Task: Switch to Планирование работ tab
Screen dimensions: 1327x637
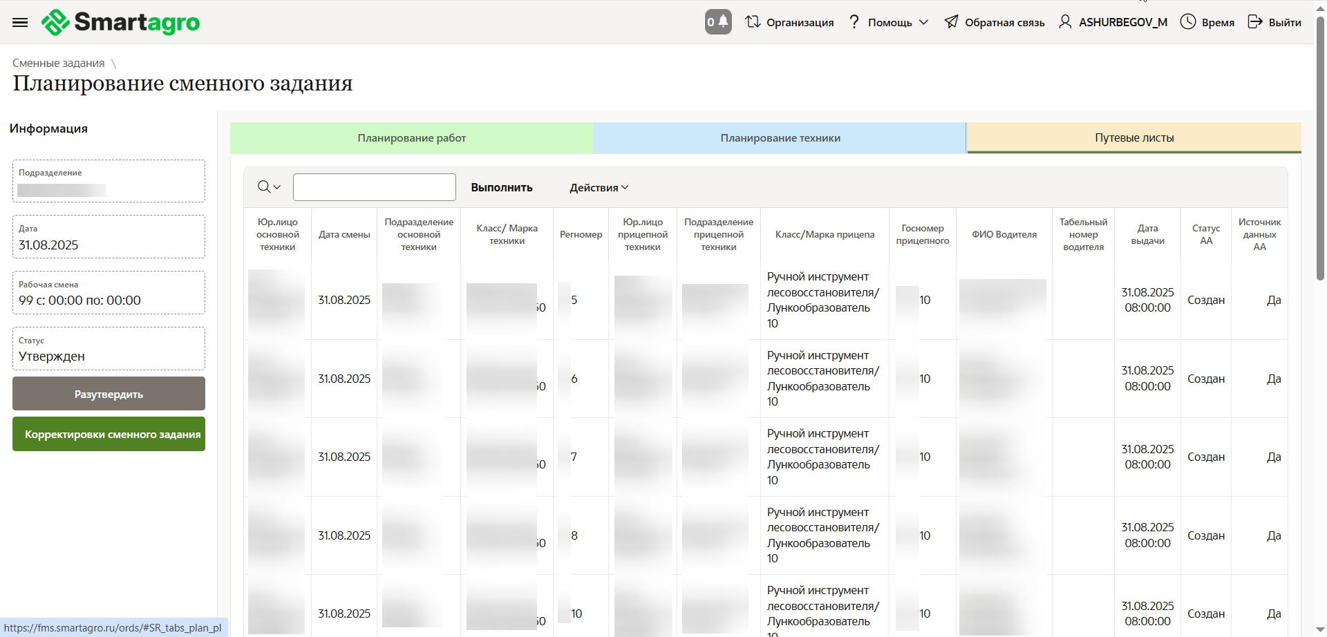Action: (x=411, y=138)
